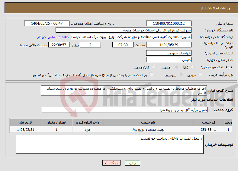The width and height of the screenshot is (238, 171).
Task: Click the چاپ (print) button
Action: coord(132,163)
